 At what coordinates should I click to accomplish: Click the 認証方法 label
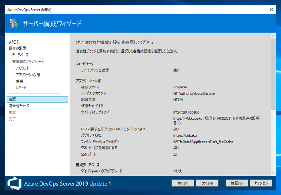(88, 100)
